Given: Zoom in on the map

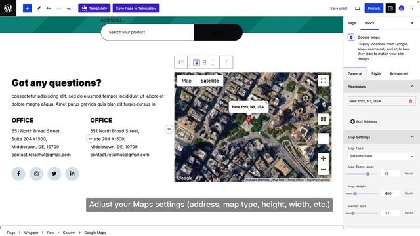Looking at the screenshot, I should (x=324, y=158).
